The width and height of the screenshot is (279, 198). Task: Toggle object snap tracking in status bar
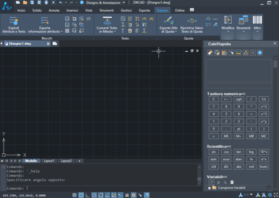point(107,195)
